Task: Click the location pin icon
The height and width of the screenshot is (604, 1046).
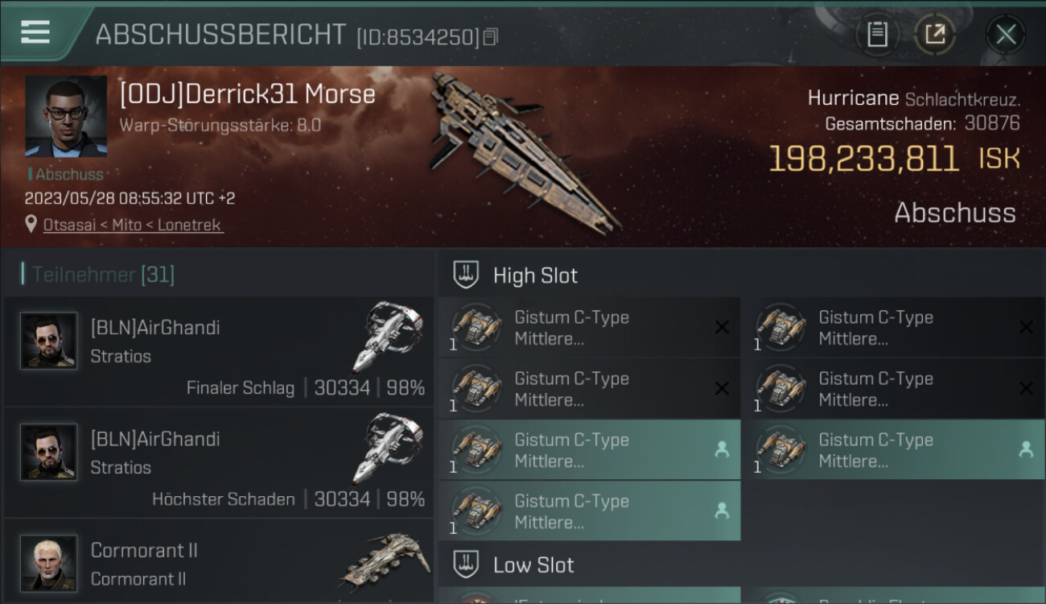Action: tap(31, 225)
